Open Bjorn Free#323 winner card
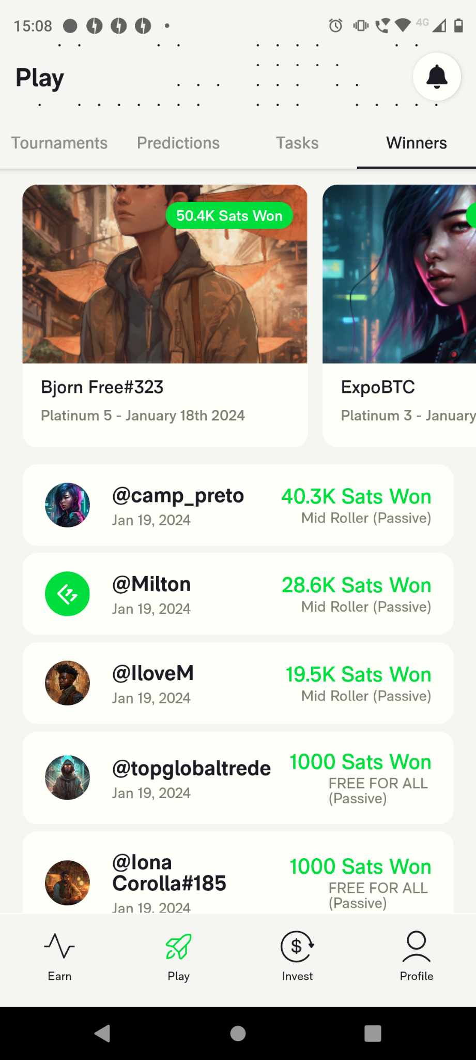This screenshot has width=476, height=1060. [165, 316]
